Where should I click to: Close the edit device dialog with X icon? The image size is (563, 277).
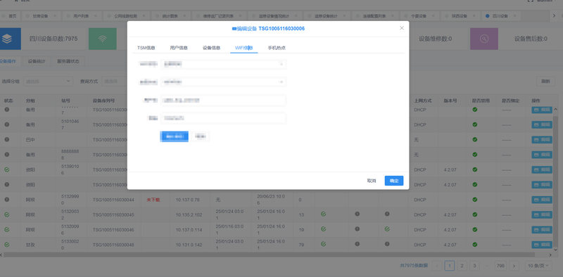(402, 28)
